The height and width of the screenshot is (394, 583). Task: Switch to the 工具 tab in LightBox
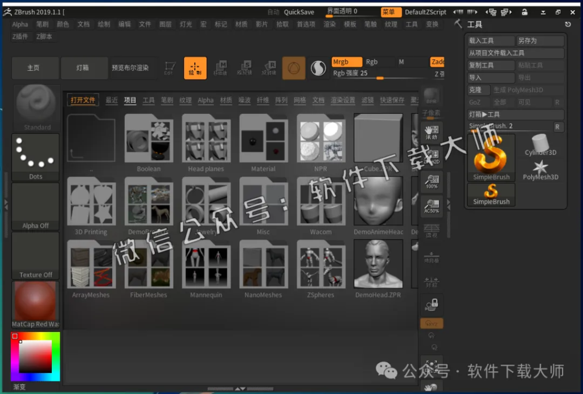pyautogui.click(x=149, y=100)
